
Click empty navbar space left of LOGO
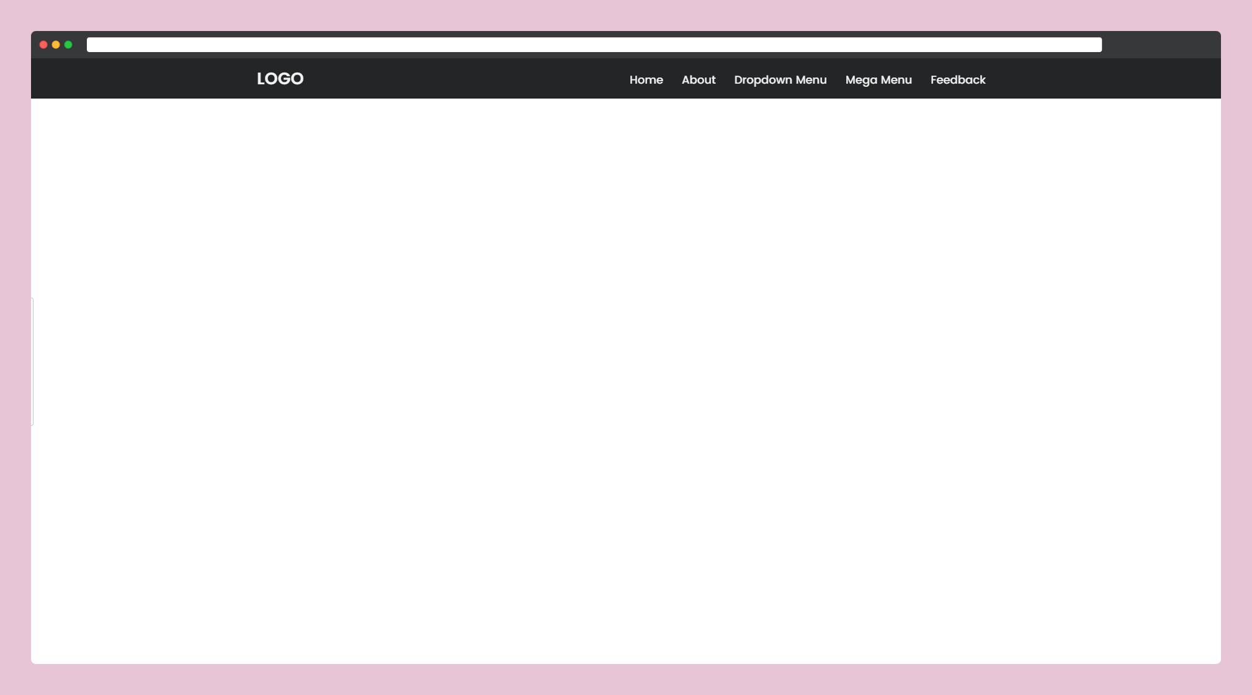143,79
